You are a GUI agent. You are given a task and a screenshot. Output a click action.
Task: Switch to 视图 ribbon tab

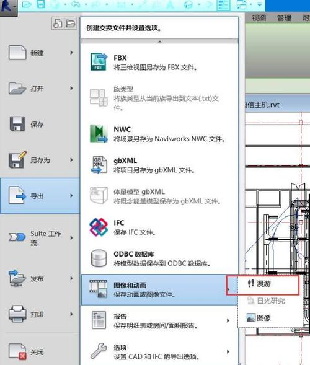[x=259, y=18]
